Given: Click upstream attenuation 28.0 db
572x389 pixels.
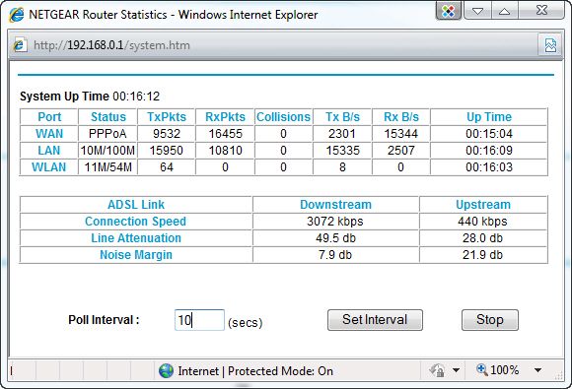Looking at the screenshot, I should point(482,238).
